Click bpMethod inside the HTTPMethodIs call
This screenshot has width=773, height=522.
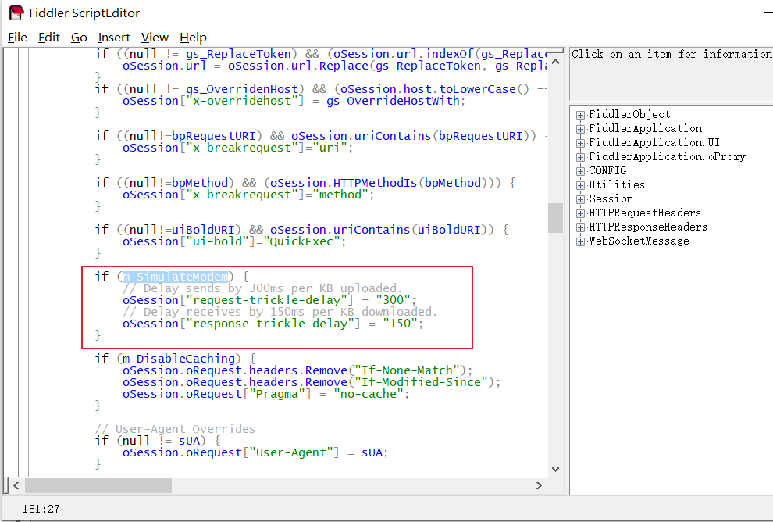tap(453, 183)
